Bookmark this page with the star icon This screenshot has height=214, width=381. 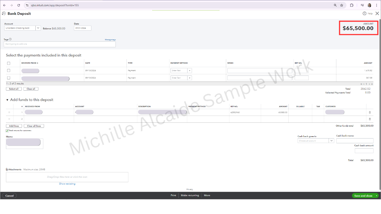[342, 5]
